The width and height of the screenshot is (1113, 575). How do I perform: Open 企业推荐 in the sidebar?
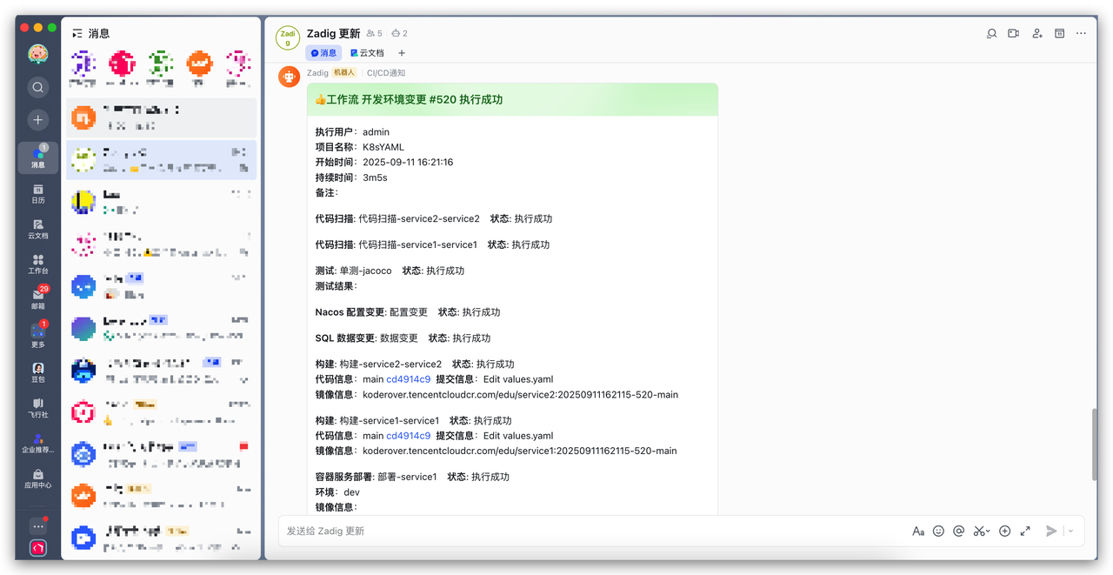(37, 444)
